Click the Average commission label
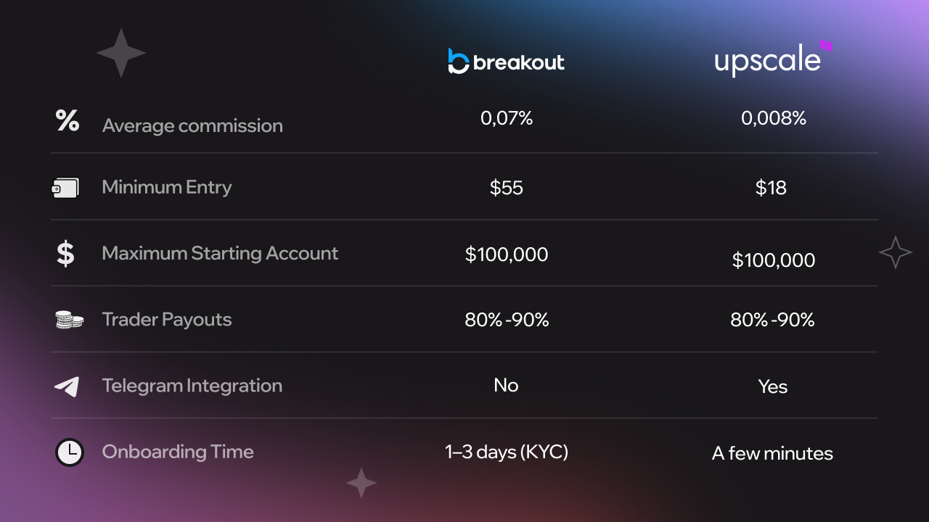Screen dimensions: 929x522 point(192,125)
